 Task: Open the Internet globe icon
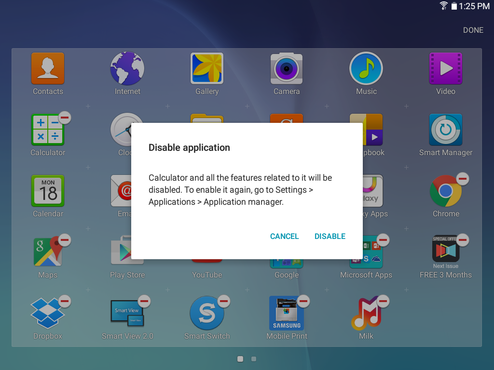(127, 68)
